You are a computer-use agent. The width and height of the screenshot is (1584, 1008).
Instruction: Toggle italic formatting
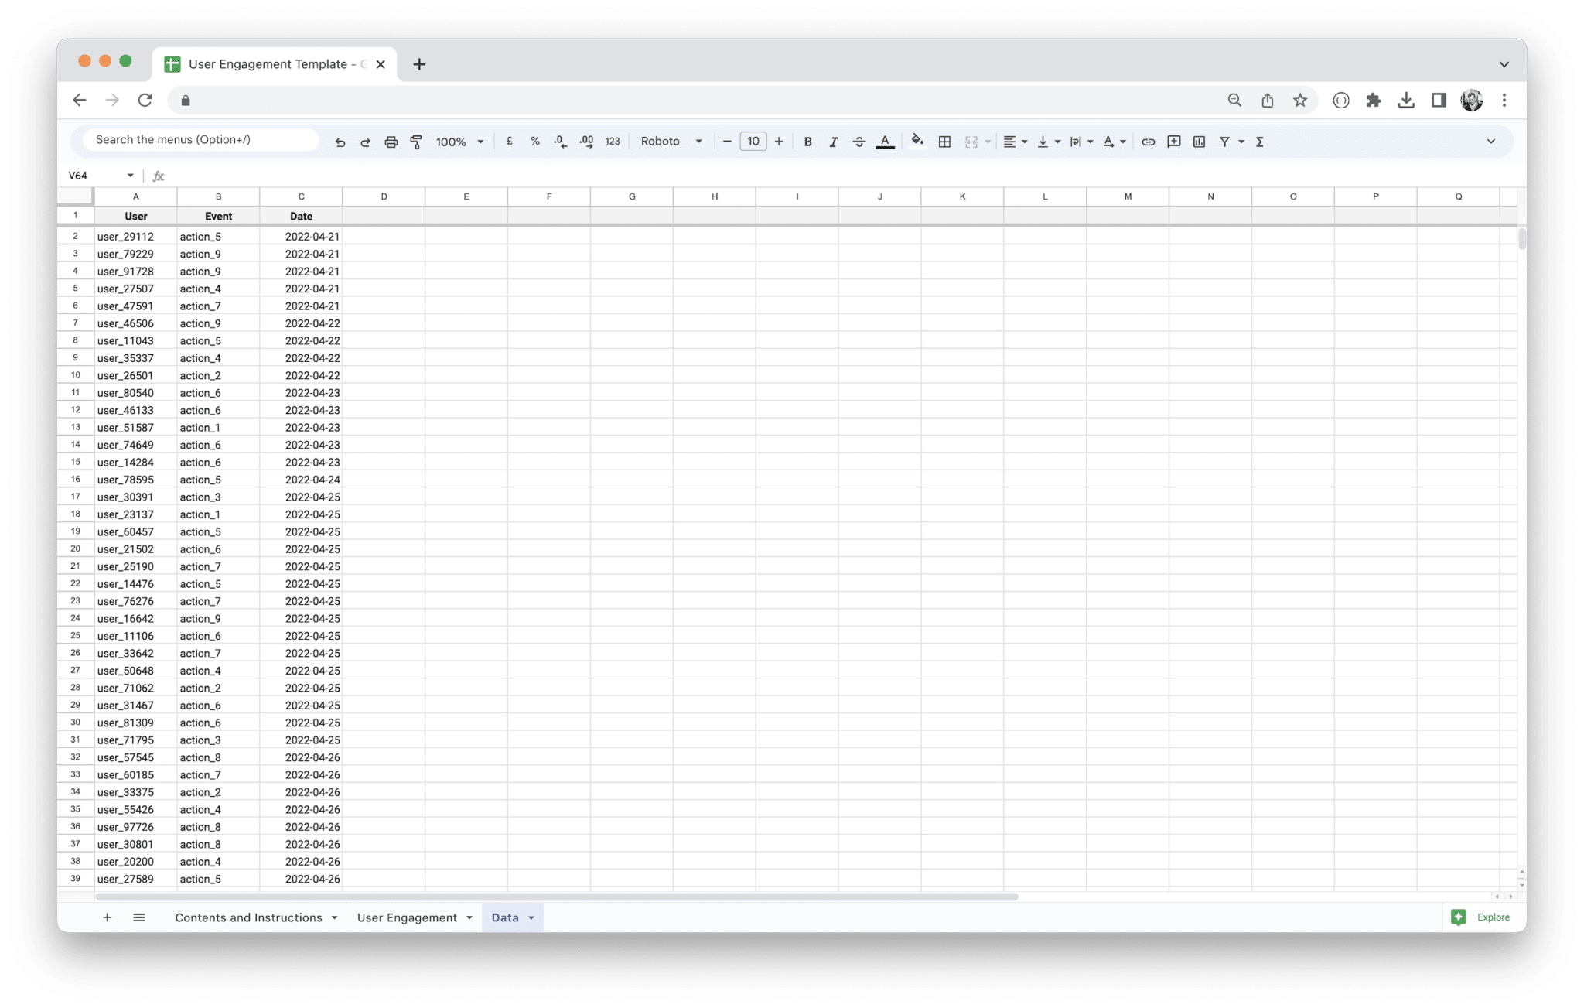pos(834,142)
